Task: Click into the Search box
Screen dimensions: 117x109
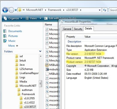Action: pos(113,10)
